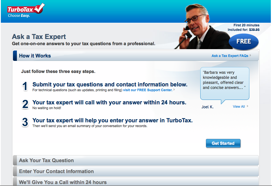The width and height of the screenshot is (272, 186).
Task: Click the Get Started button
Action: click(x=223, y=143)
